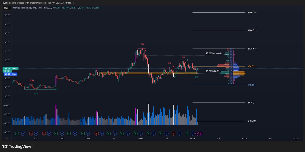
Task: Click the dividend D marker above the 2023 label
Action: (36, 134)
